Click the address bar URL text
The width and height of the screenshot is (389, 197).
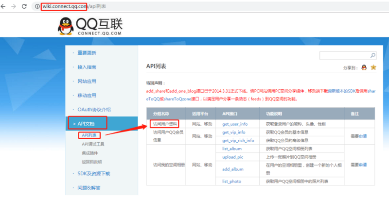click(74, 7)
